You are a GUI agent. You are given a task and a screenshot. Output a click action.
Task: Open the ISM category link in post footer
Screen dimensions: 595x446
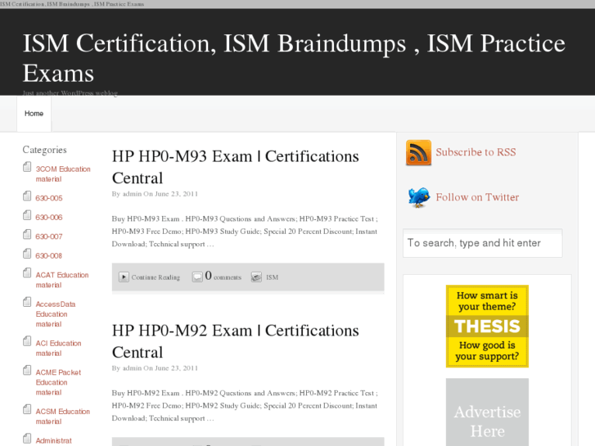[x=272, y=277]
